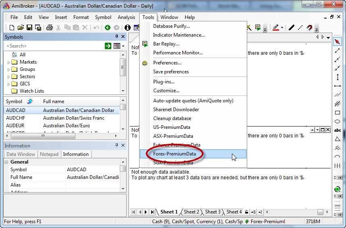Viewport: 346px width, 228px height.
Task: Choose Forex-PremiumData from Tools menu
Action: pos(193,154)
